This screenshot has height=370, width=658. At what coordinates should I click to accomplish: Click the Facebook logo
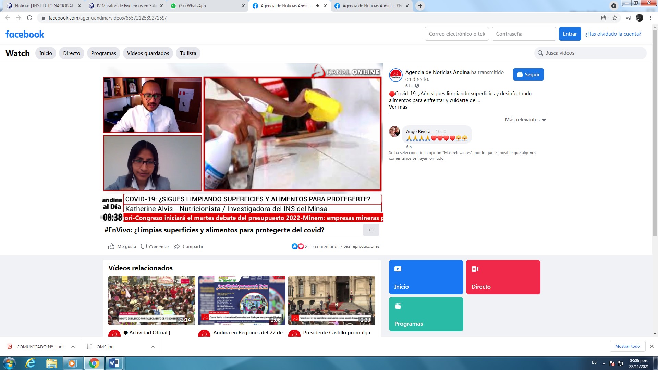coord(25,34)
